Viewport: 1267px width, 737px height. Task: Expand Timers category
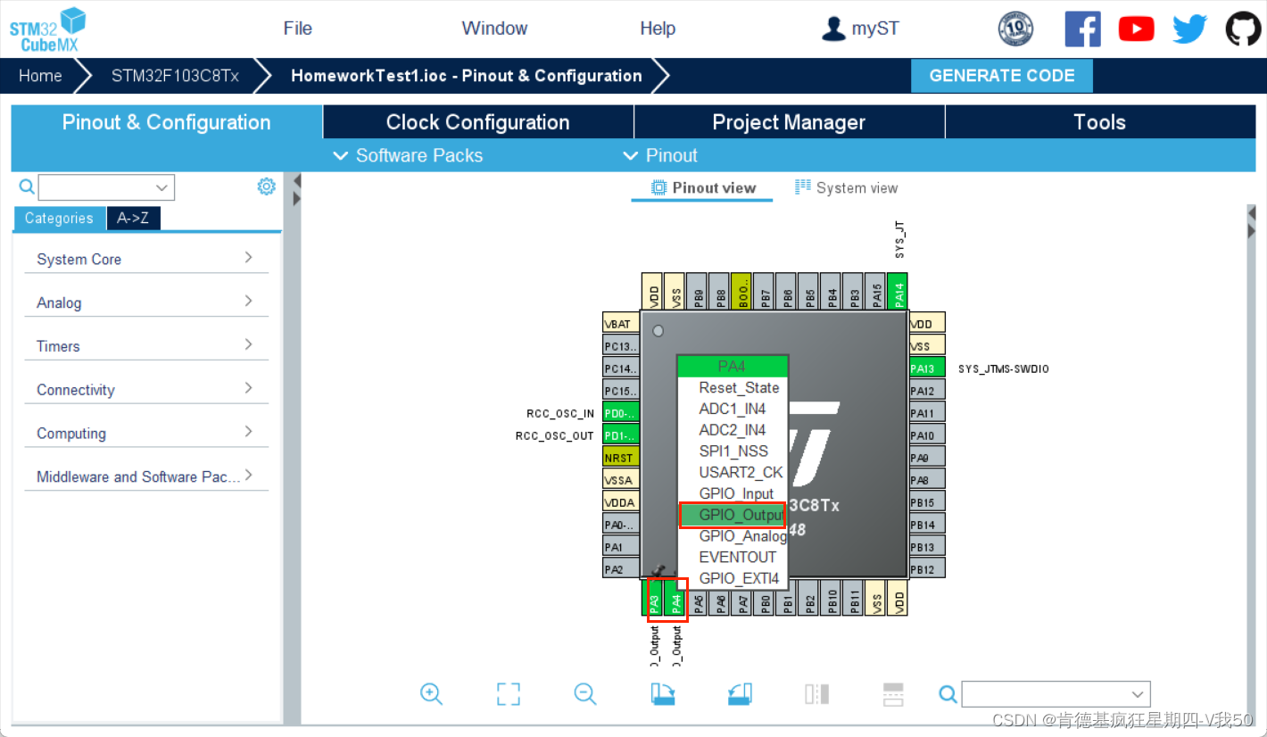point(146,346)
